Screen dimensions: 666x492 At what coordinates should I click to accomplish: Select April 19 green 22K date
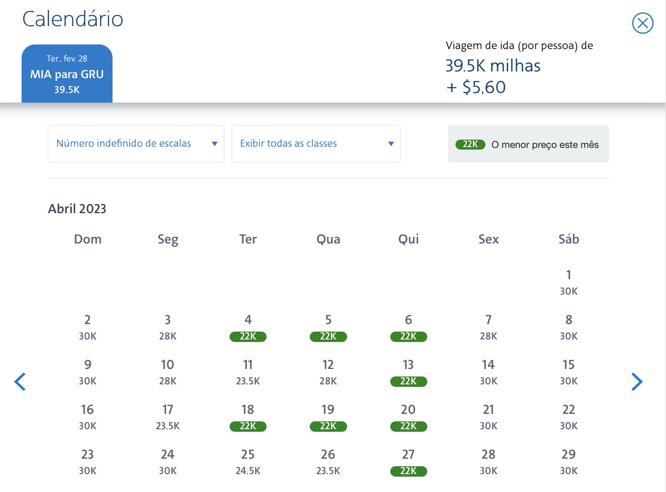(x=328, y=417)
